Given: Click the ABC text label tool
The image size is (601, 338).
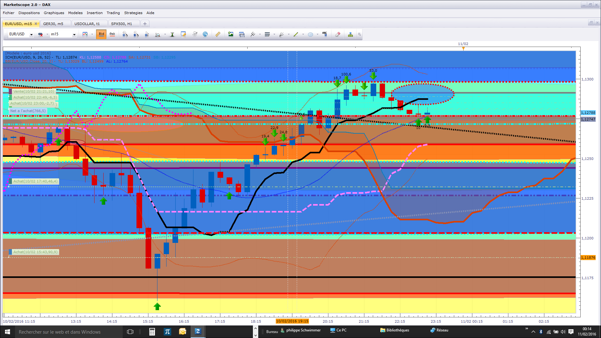Looking at the screenshot, I should click(x=325, y=34).
